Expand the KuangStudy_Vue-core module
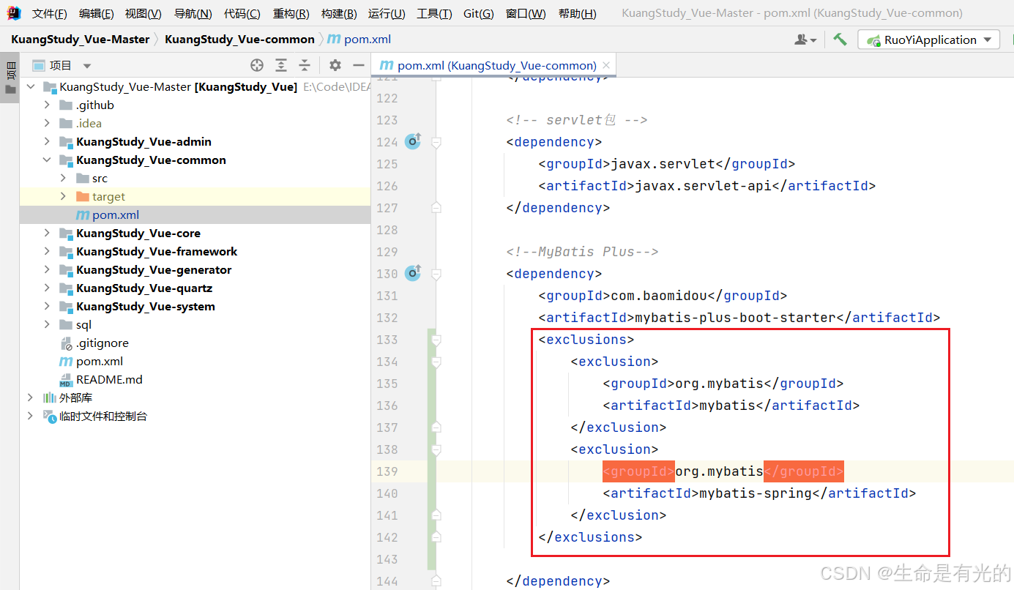 [47, 234]
